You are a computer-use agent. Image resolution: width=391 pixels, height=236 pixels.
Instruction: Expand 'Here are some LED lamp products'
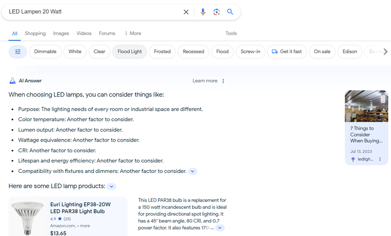point(112,186)
